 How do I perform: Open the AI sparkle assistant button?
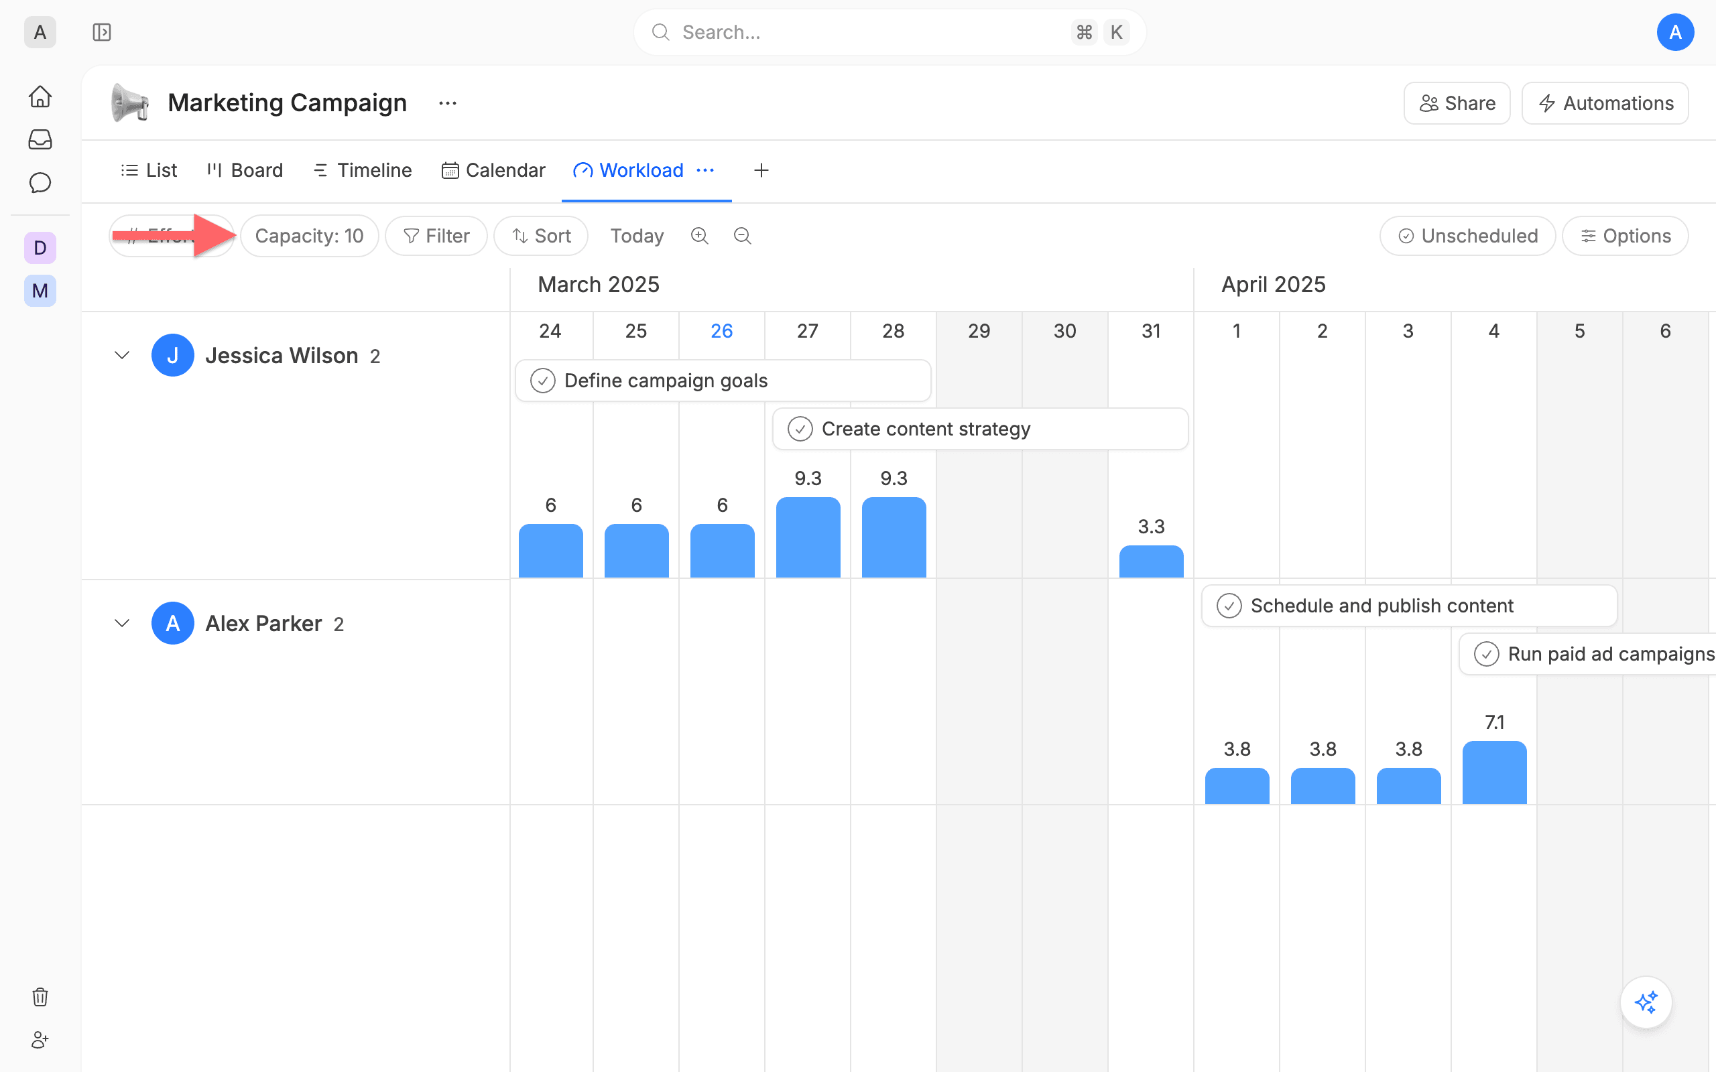click(x=1646, y=1002)
